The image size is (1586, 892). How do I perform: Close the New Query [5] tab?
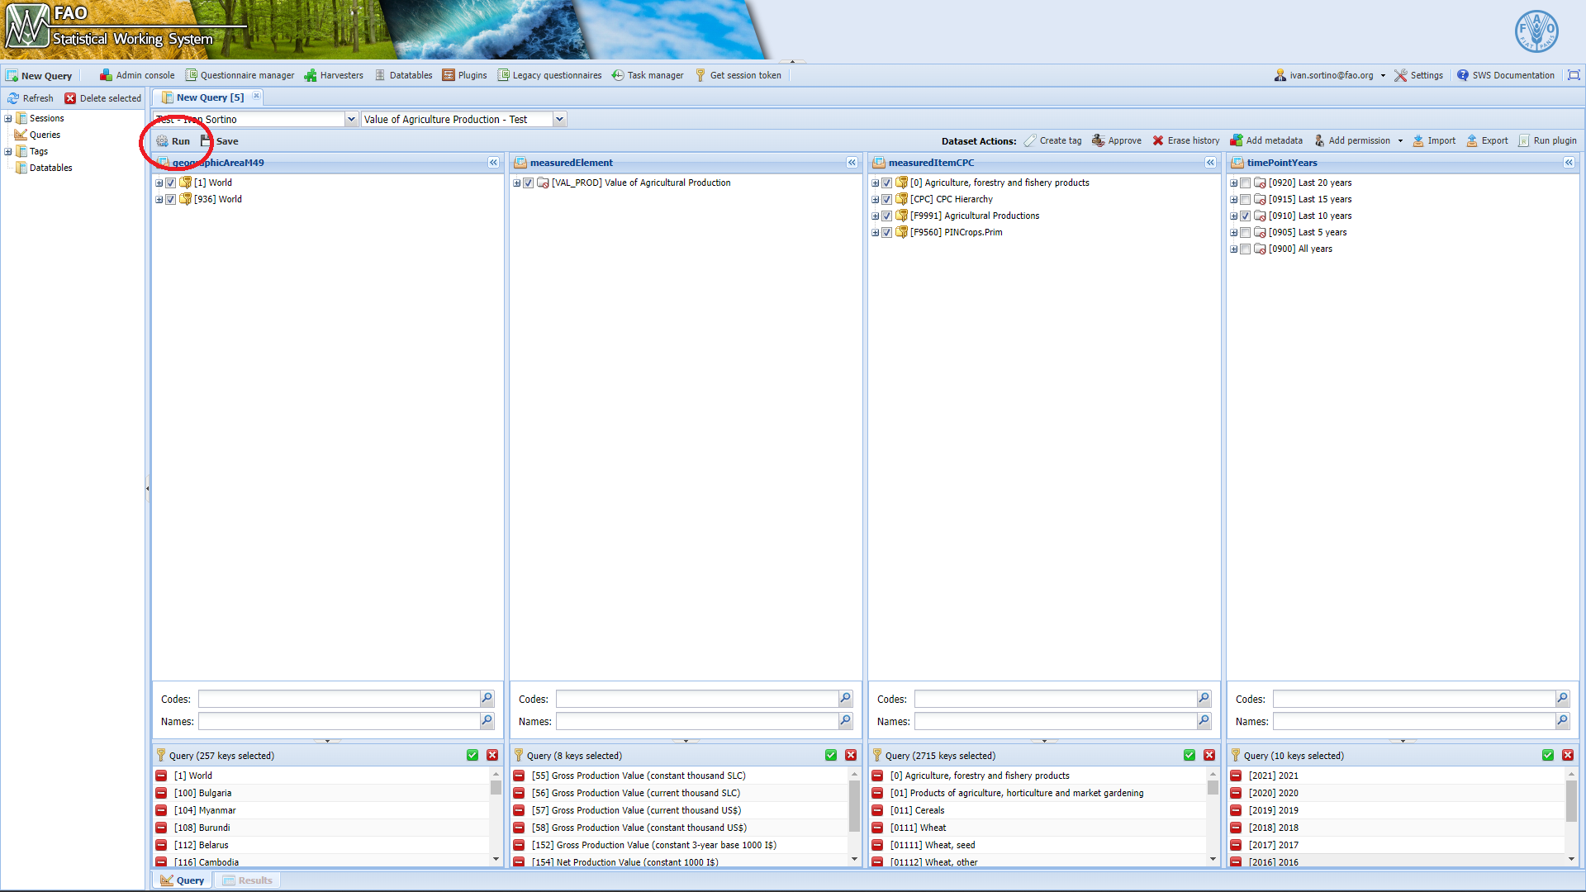pos(257,97)
